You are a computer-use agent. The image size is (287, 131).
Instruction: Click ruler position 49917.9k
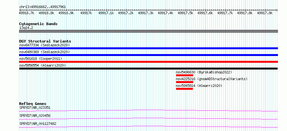[265, 13]
